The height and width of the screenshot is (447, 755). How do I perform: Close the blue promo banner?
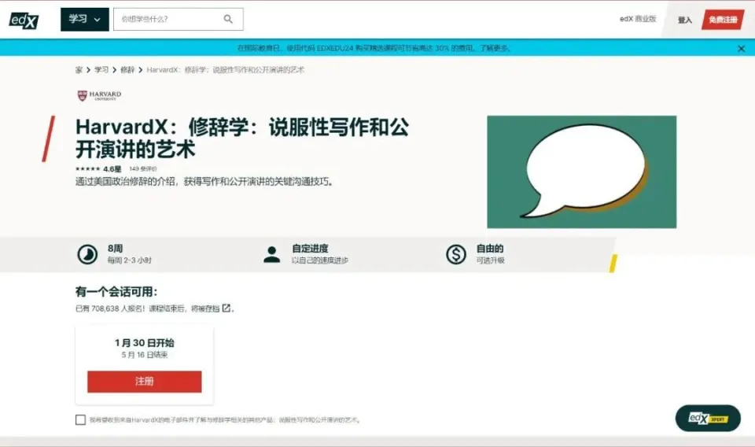pos(741,48)
